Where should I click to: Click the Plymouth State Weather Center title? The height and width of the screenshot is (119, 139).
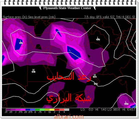click(67, 8)
